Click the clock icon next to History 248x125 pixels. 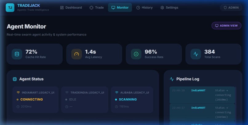point(138,8)
